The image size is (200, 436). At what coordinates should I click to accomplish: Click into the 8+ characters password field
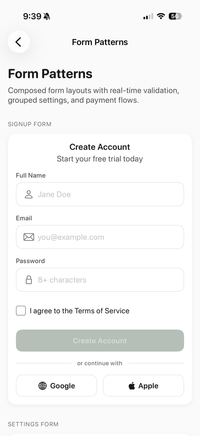tap(106, 280)
